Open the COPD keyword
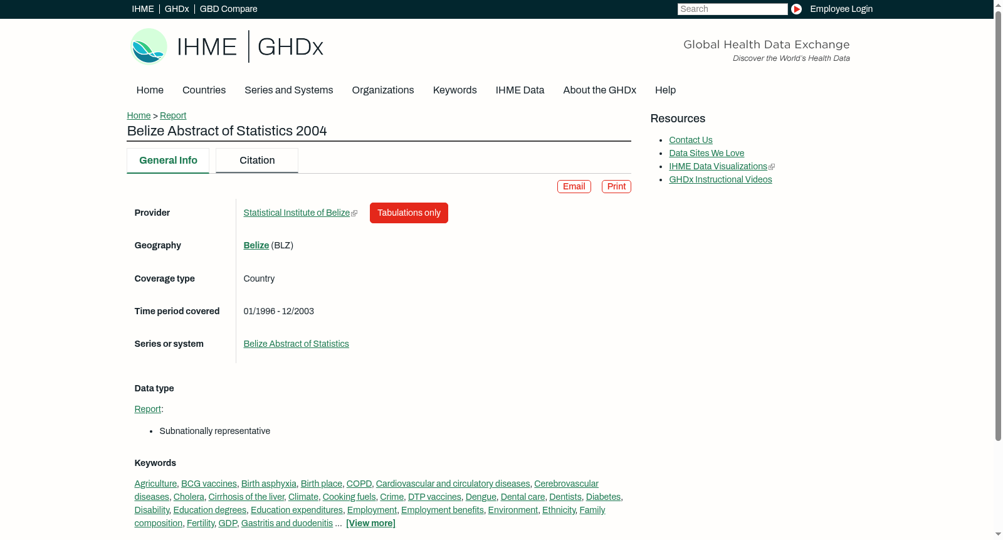This screenshot has width=1003, height=540. pos(359,484)
